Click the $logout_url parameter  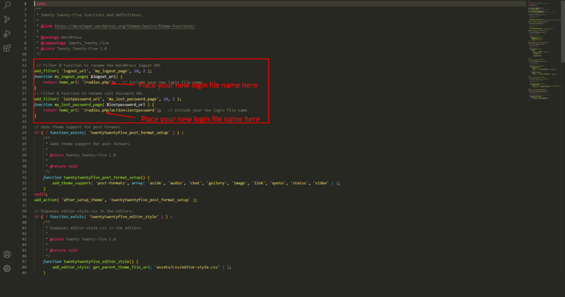tap(103, 77)
